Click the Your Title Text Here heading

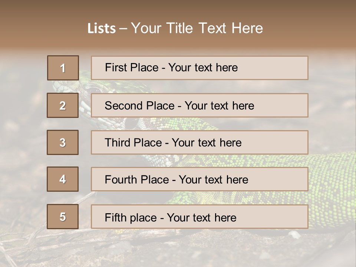(197, 28)
